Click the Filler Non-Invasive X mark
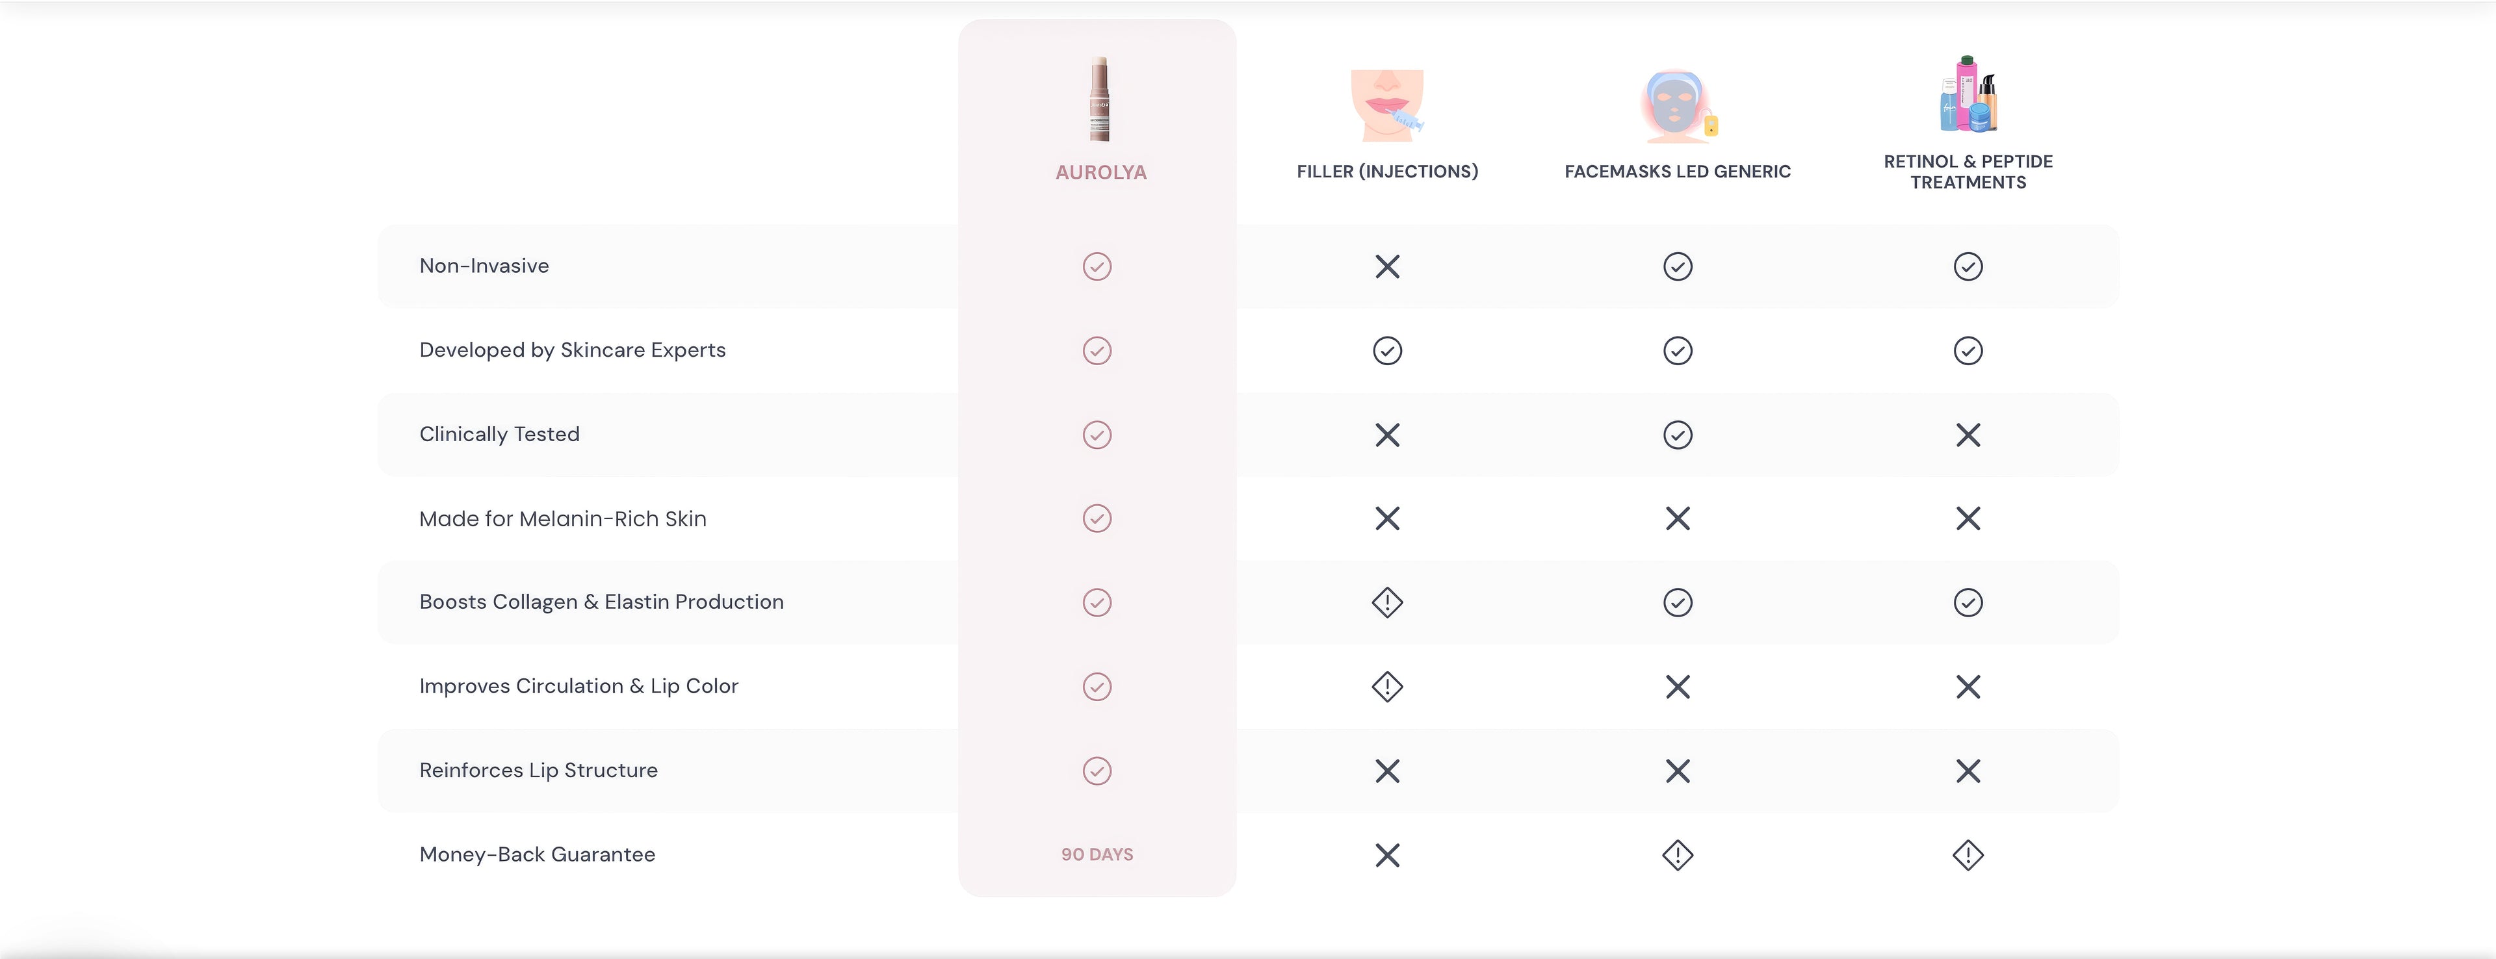The image size is (2496, 959). click(x=1388, y=266)
